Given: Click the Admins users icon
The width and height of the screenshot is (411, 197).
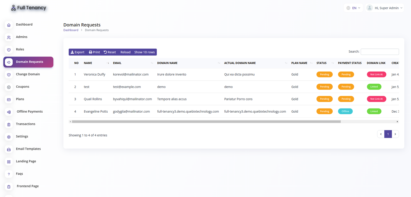Looking at the screenshot, I should tap(9, 37).
